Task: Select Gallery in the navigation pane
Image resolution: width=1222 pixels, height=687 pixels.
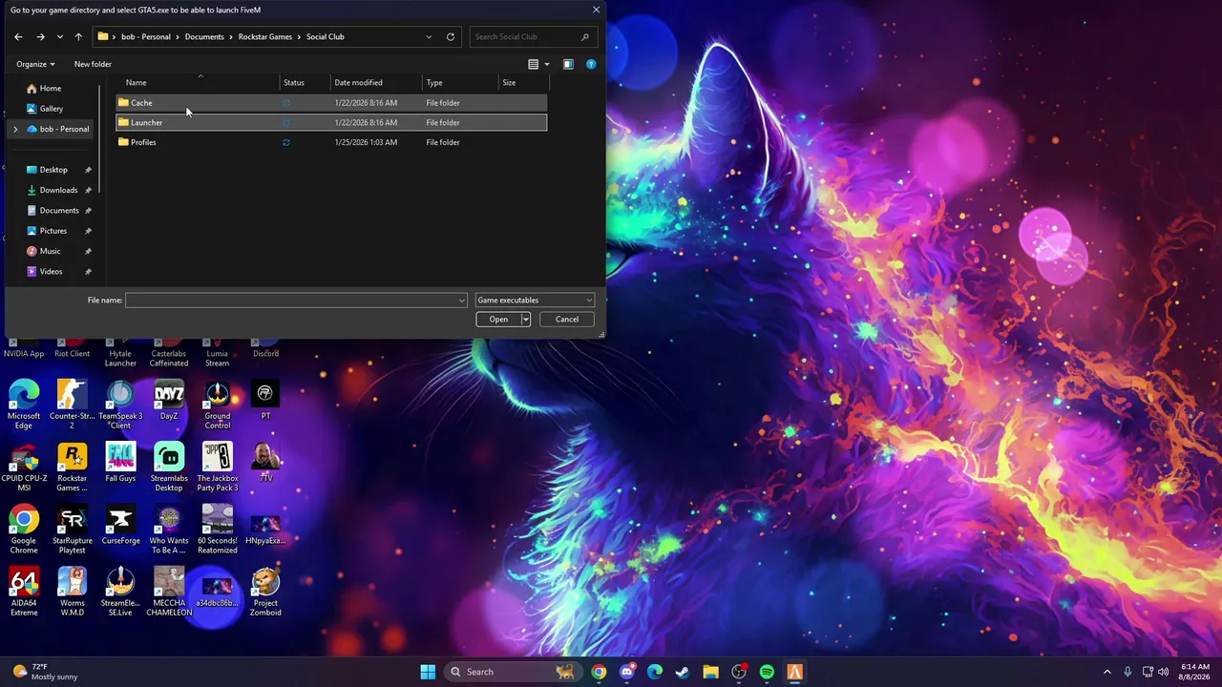Action: 52,109
